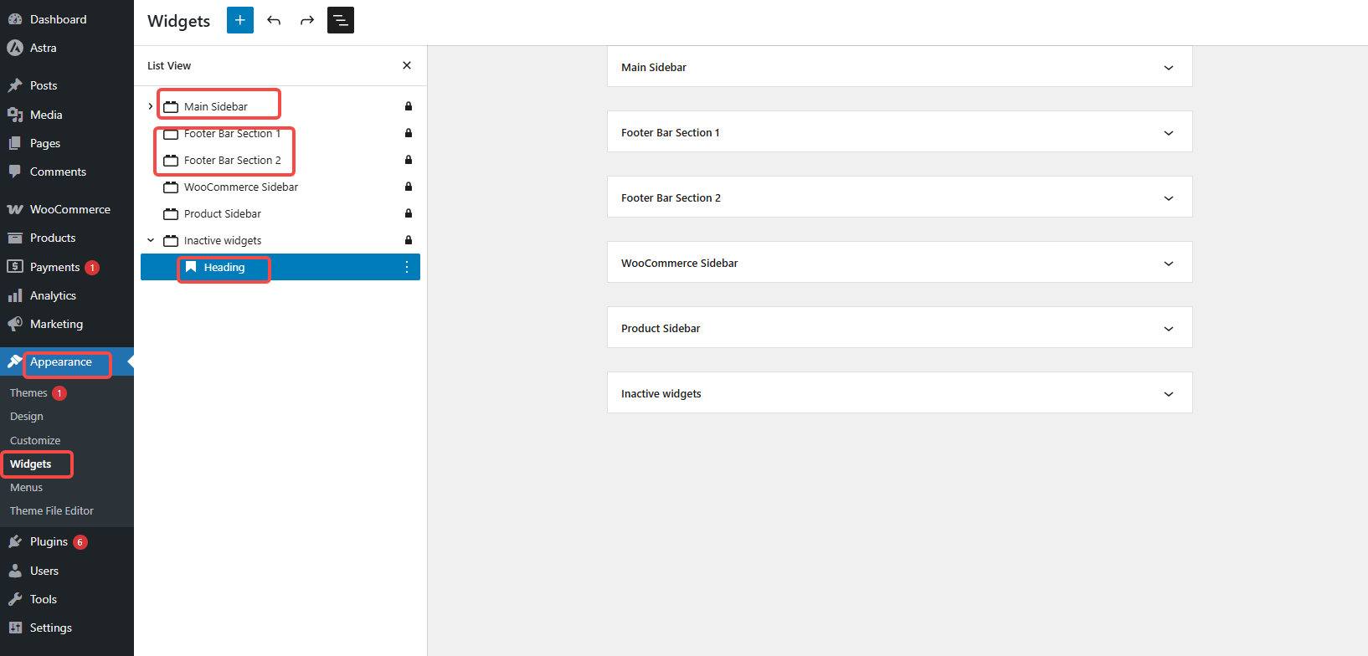Go to Theme File Editor

point(52,511)
